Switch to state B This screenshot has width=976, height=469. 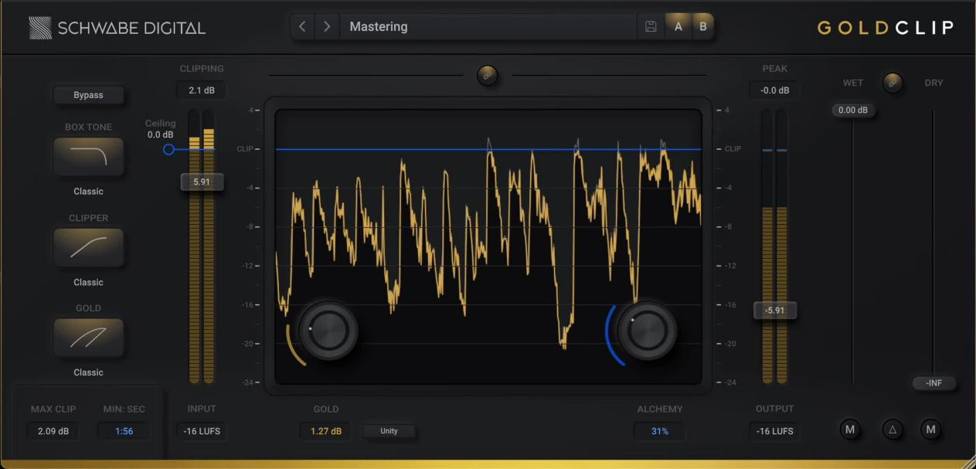703,26
